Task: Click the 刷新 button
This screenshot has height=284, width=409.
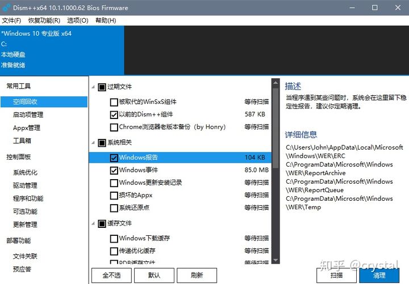Action: (x=197, y=275)
